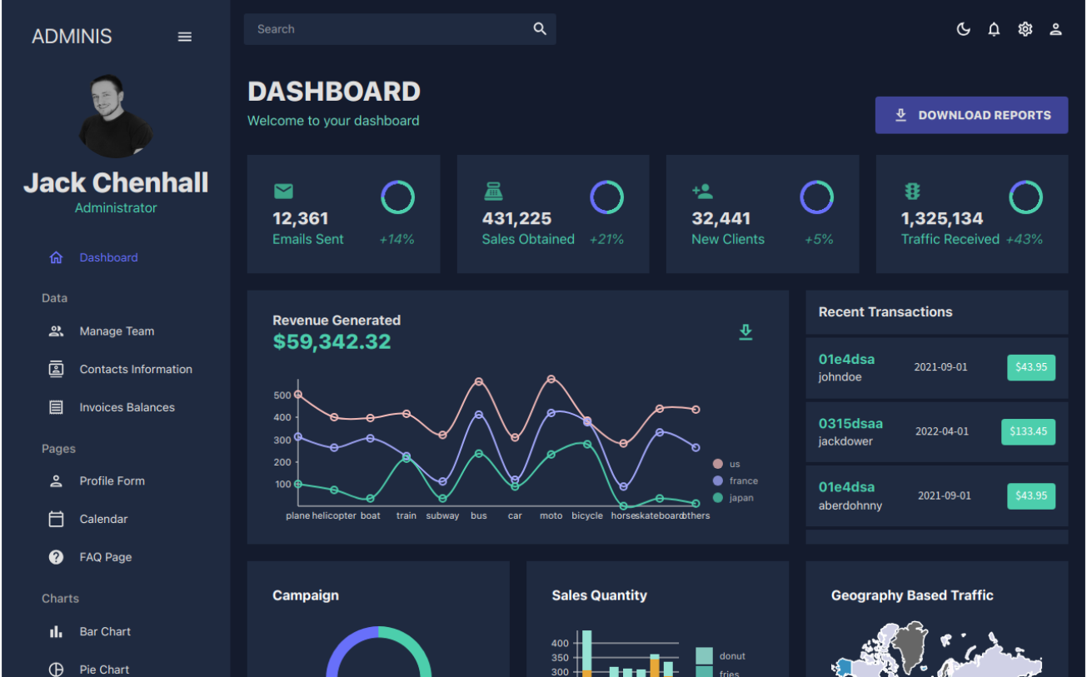Click the Dashboard home icon
1087x677 pixels.
[56, 258]
